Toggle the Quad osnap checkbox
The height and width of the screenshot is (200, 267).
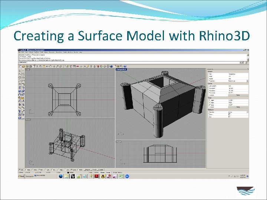(72, 170)
